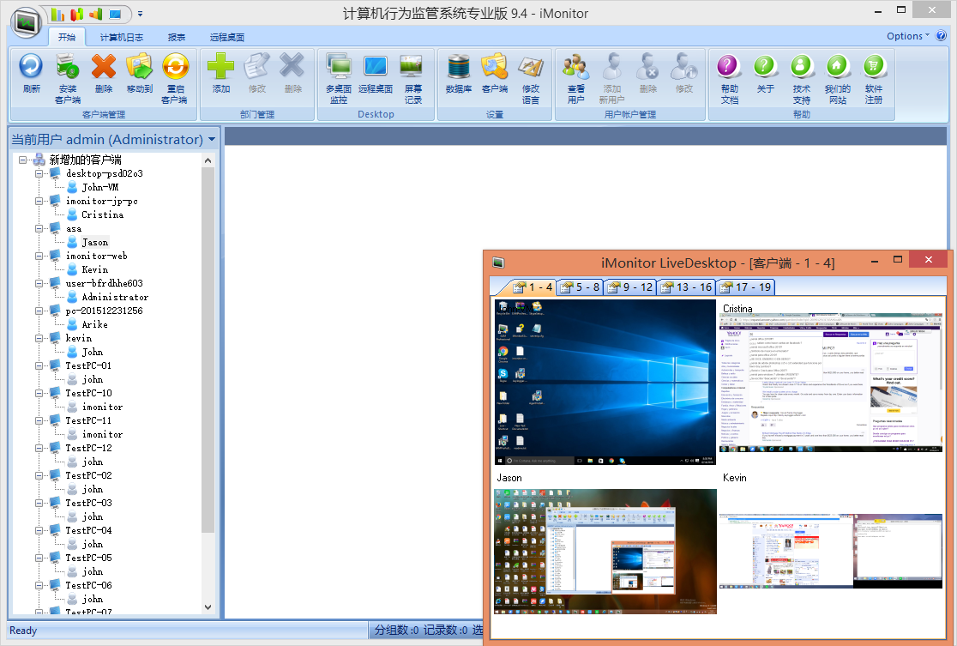Collapse the root 新增加的客户端 node

(x=23, y=160)
